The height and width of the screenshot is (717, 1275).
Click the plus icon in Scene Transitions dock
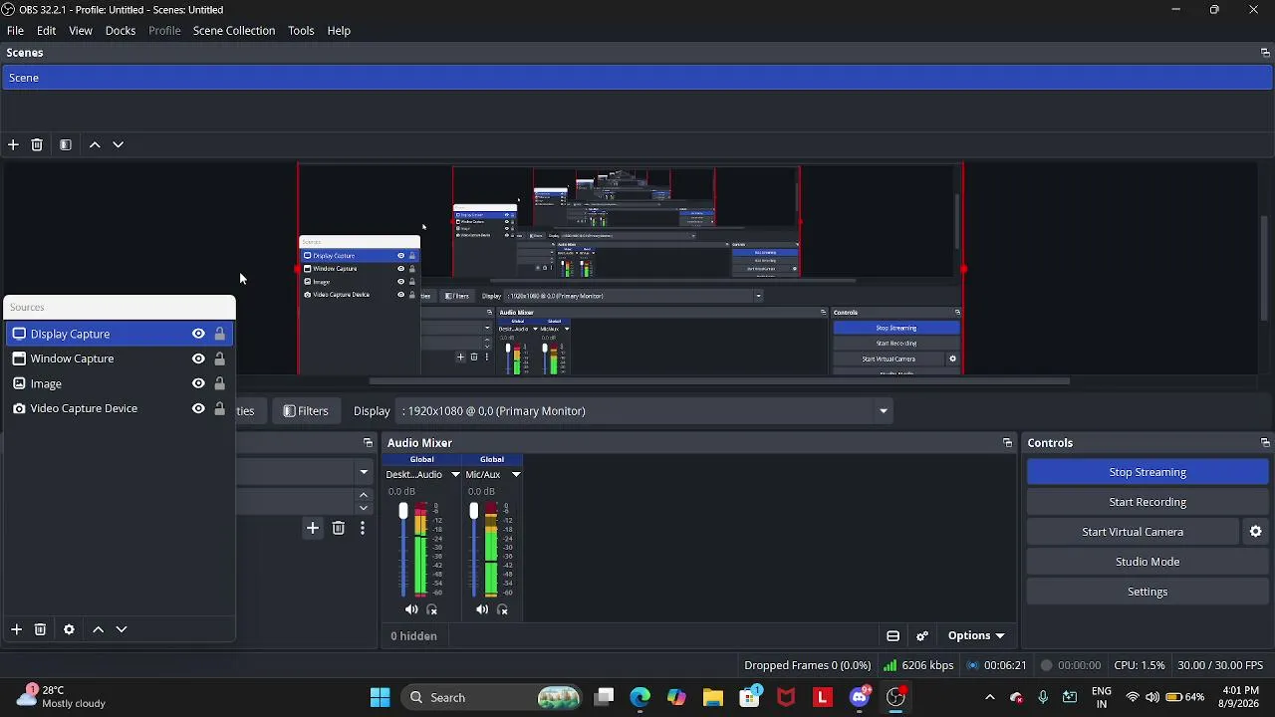313,528
